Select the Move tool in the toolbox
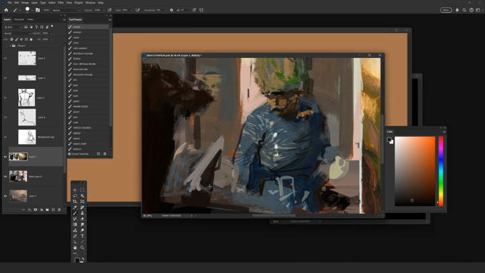Screen dimensions: 485x273 (75, 189)
